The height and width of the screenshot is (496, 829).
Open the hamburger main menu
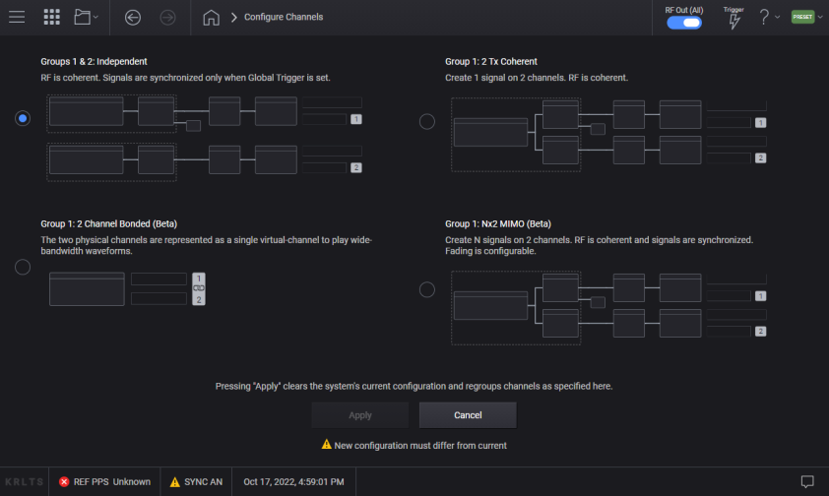point(17,17)
